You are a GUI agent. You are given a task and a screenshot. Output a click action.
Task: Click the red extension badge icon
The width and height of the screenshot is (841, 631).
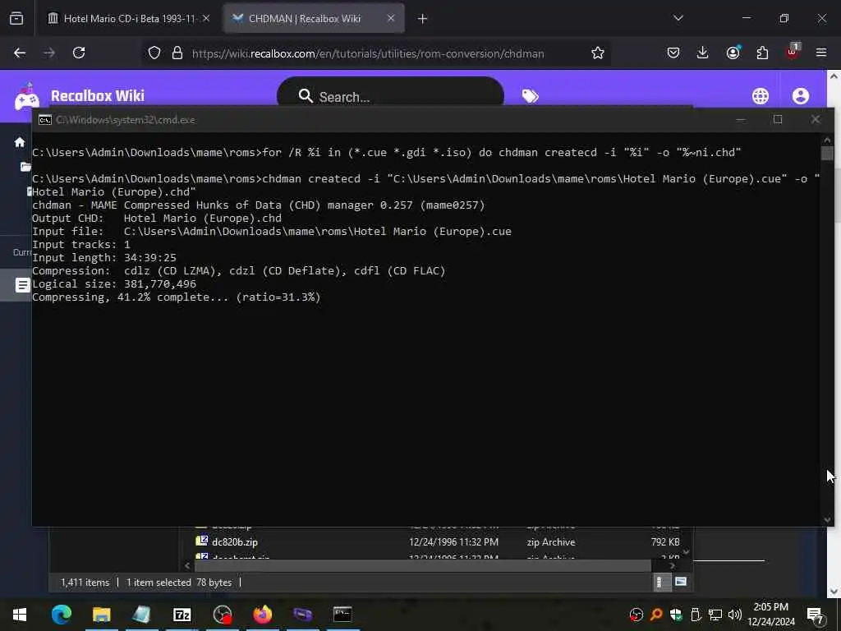pos(793,52)
